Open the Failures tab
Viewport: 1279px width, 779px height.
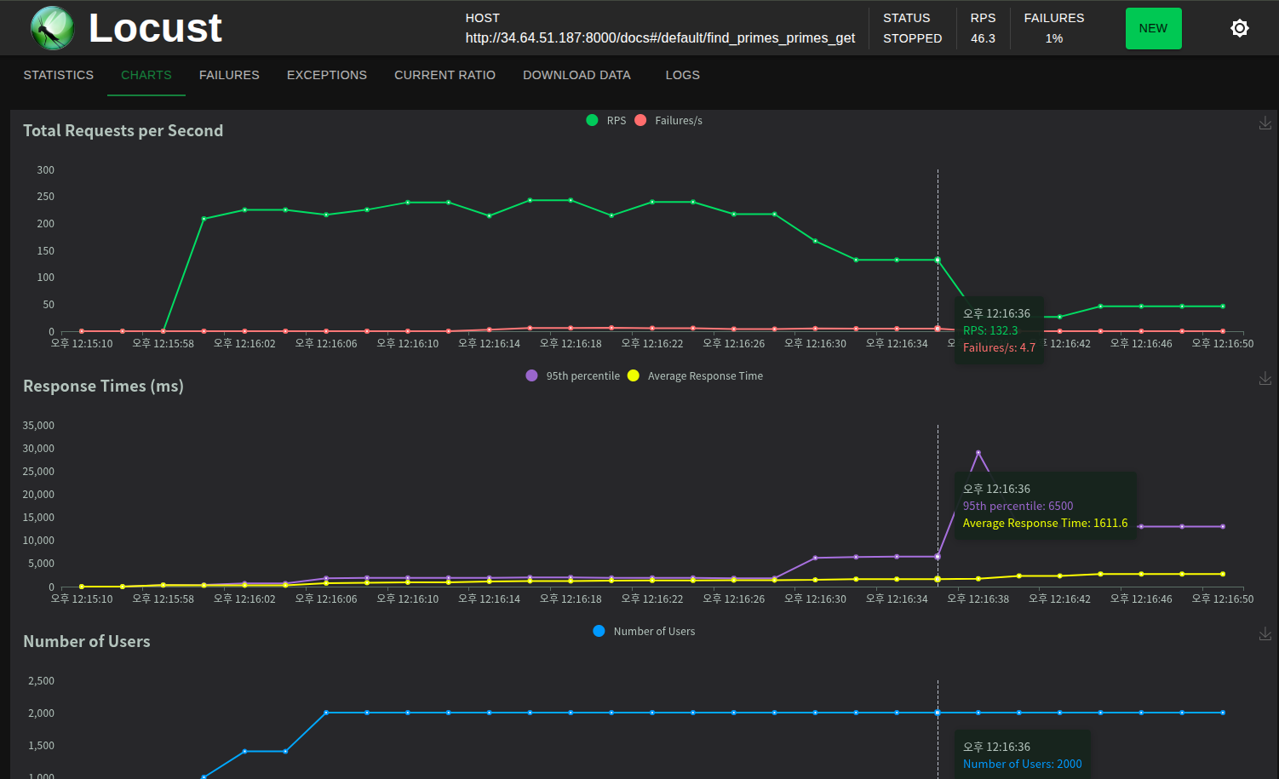229,75
